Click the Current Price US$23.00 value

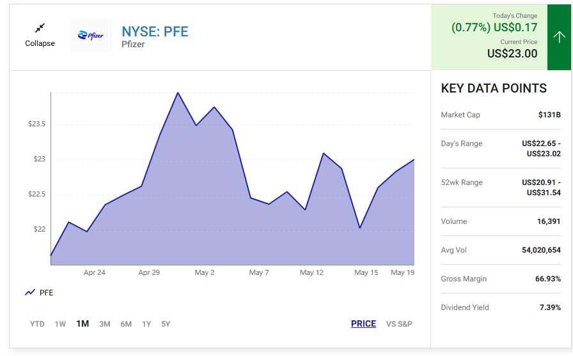click(x=512, y=54)
